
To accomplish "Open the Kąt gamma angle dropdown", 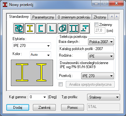I will click(38, 97).
